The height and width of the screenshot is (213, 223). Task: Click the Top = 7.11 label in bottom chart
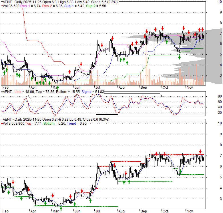pyautogui.click(x=33, y=124)
